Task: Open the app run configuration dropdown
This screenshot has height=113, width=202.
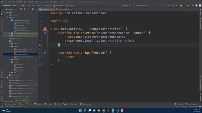Action: [126, 6]
